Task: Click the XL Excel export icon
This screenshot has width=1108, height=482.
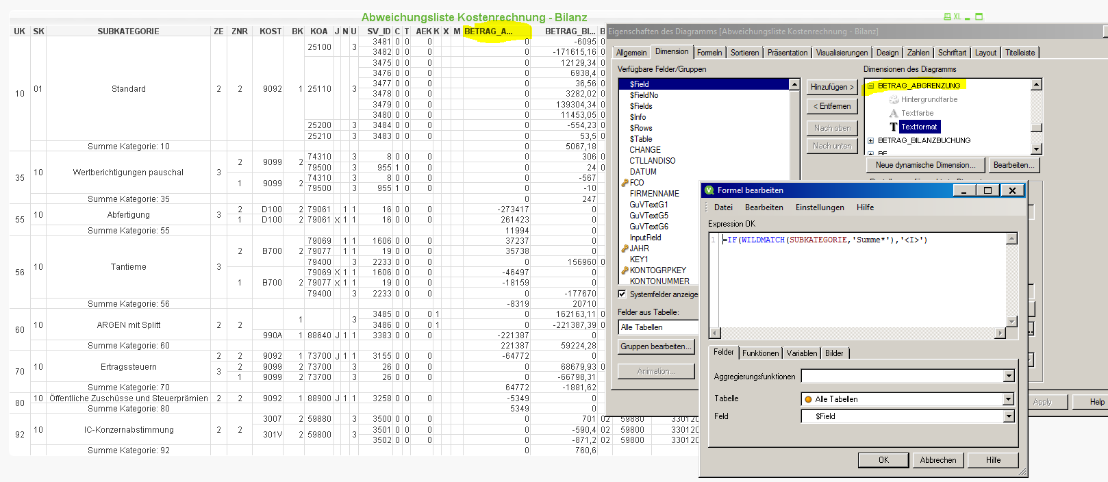Action: point(957,17)
